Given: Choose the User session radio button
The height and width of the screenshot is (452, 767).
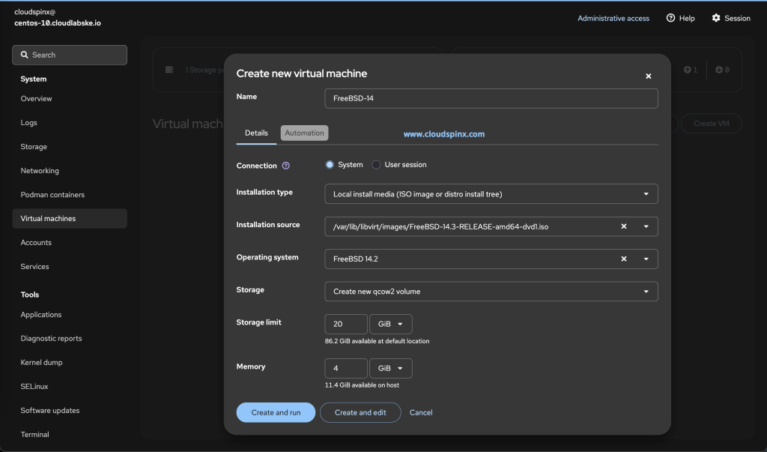Looking at the screenshot, I should pos(375,164).
